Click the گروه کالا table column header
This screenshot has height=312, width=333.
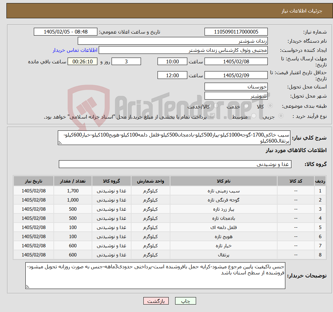click(111, 181)
